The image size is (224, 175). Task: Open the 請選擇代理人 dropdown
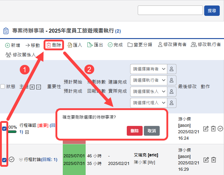[148, 103]
